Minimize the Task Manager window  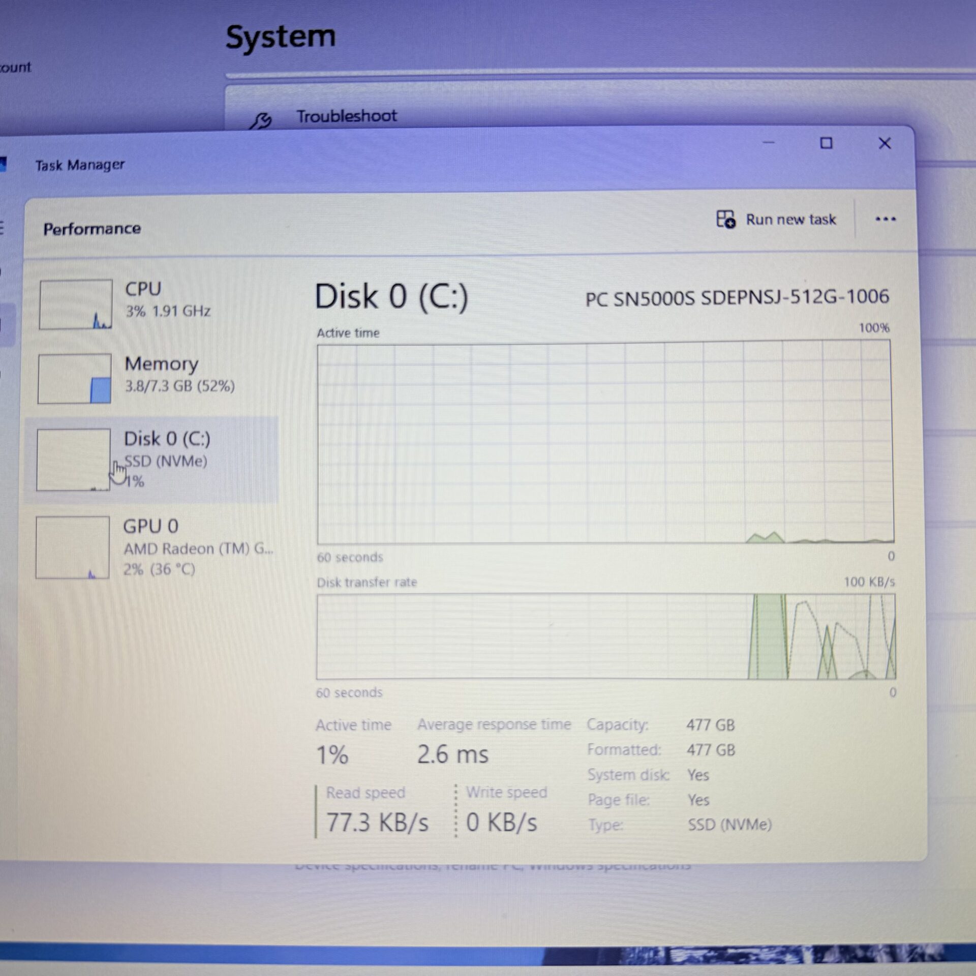(x=769, y=143)
